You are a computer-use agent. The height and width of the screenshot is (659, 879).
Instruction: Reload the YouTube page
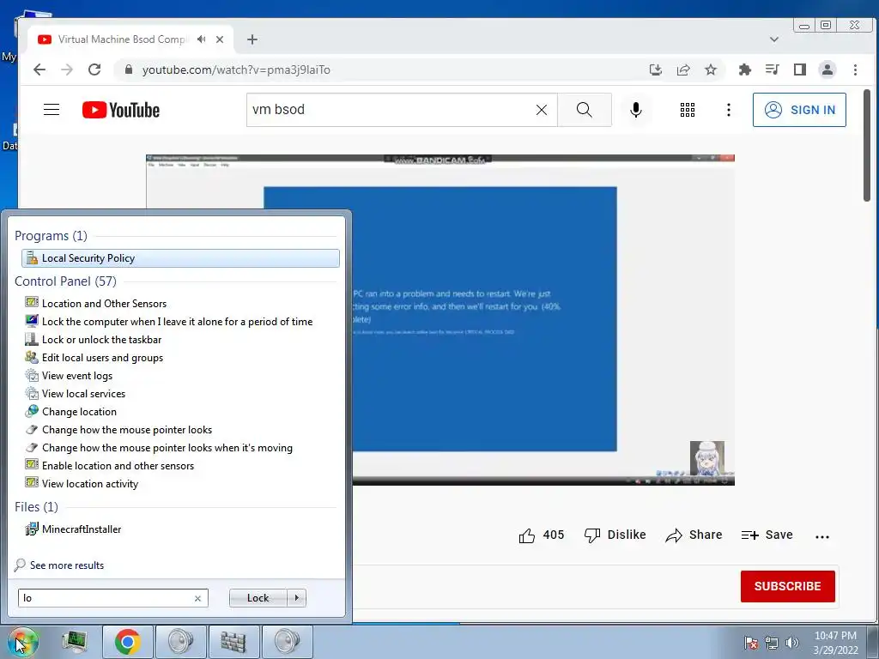click(x=94, y=70)
